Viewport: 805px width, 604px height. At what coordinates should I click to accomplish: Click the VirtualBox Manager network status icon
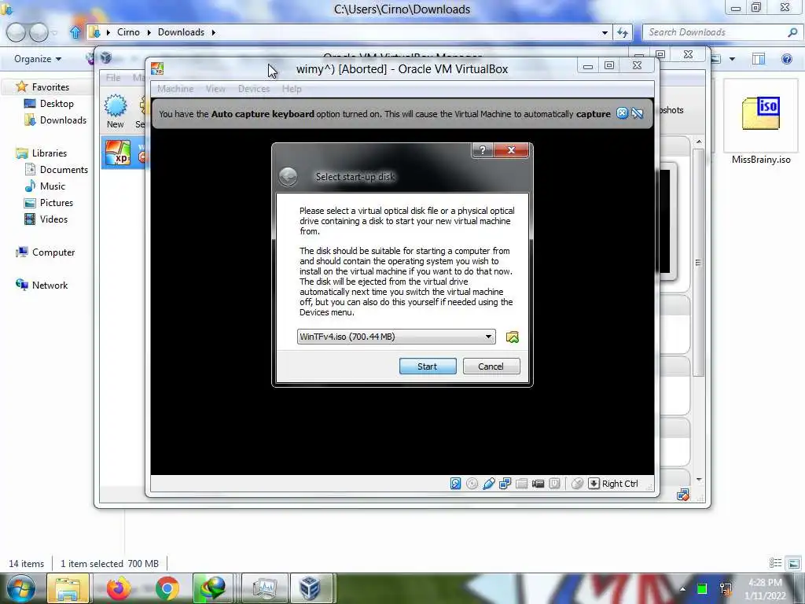[x=683, y=495]
